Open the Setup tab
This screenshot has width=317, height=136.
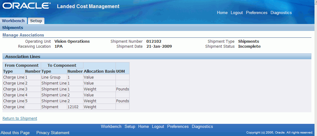36,21
